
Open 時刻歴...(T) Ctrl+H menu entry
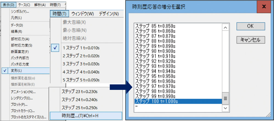86,116
